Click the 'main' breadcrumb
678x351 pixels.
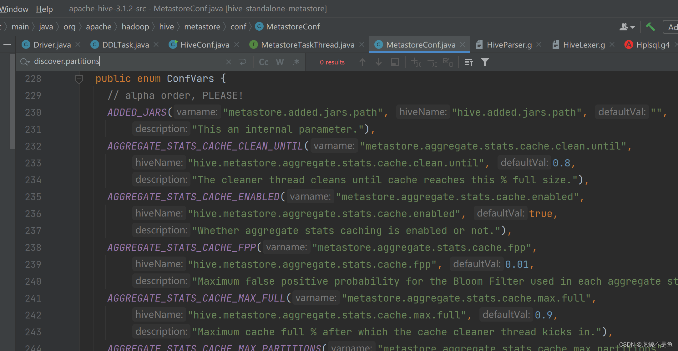pos(20,27)
